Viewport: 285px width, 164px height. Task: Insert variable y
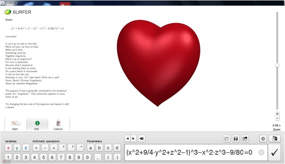(x=17, y=148)
